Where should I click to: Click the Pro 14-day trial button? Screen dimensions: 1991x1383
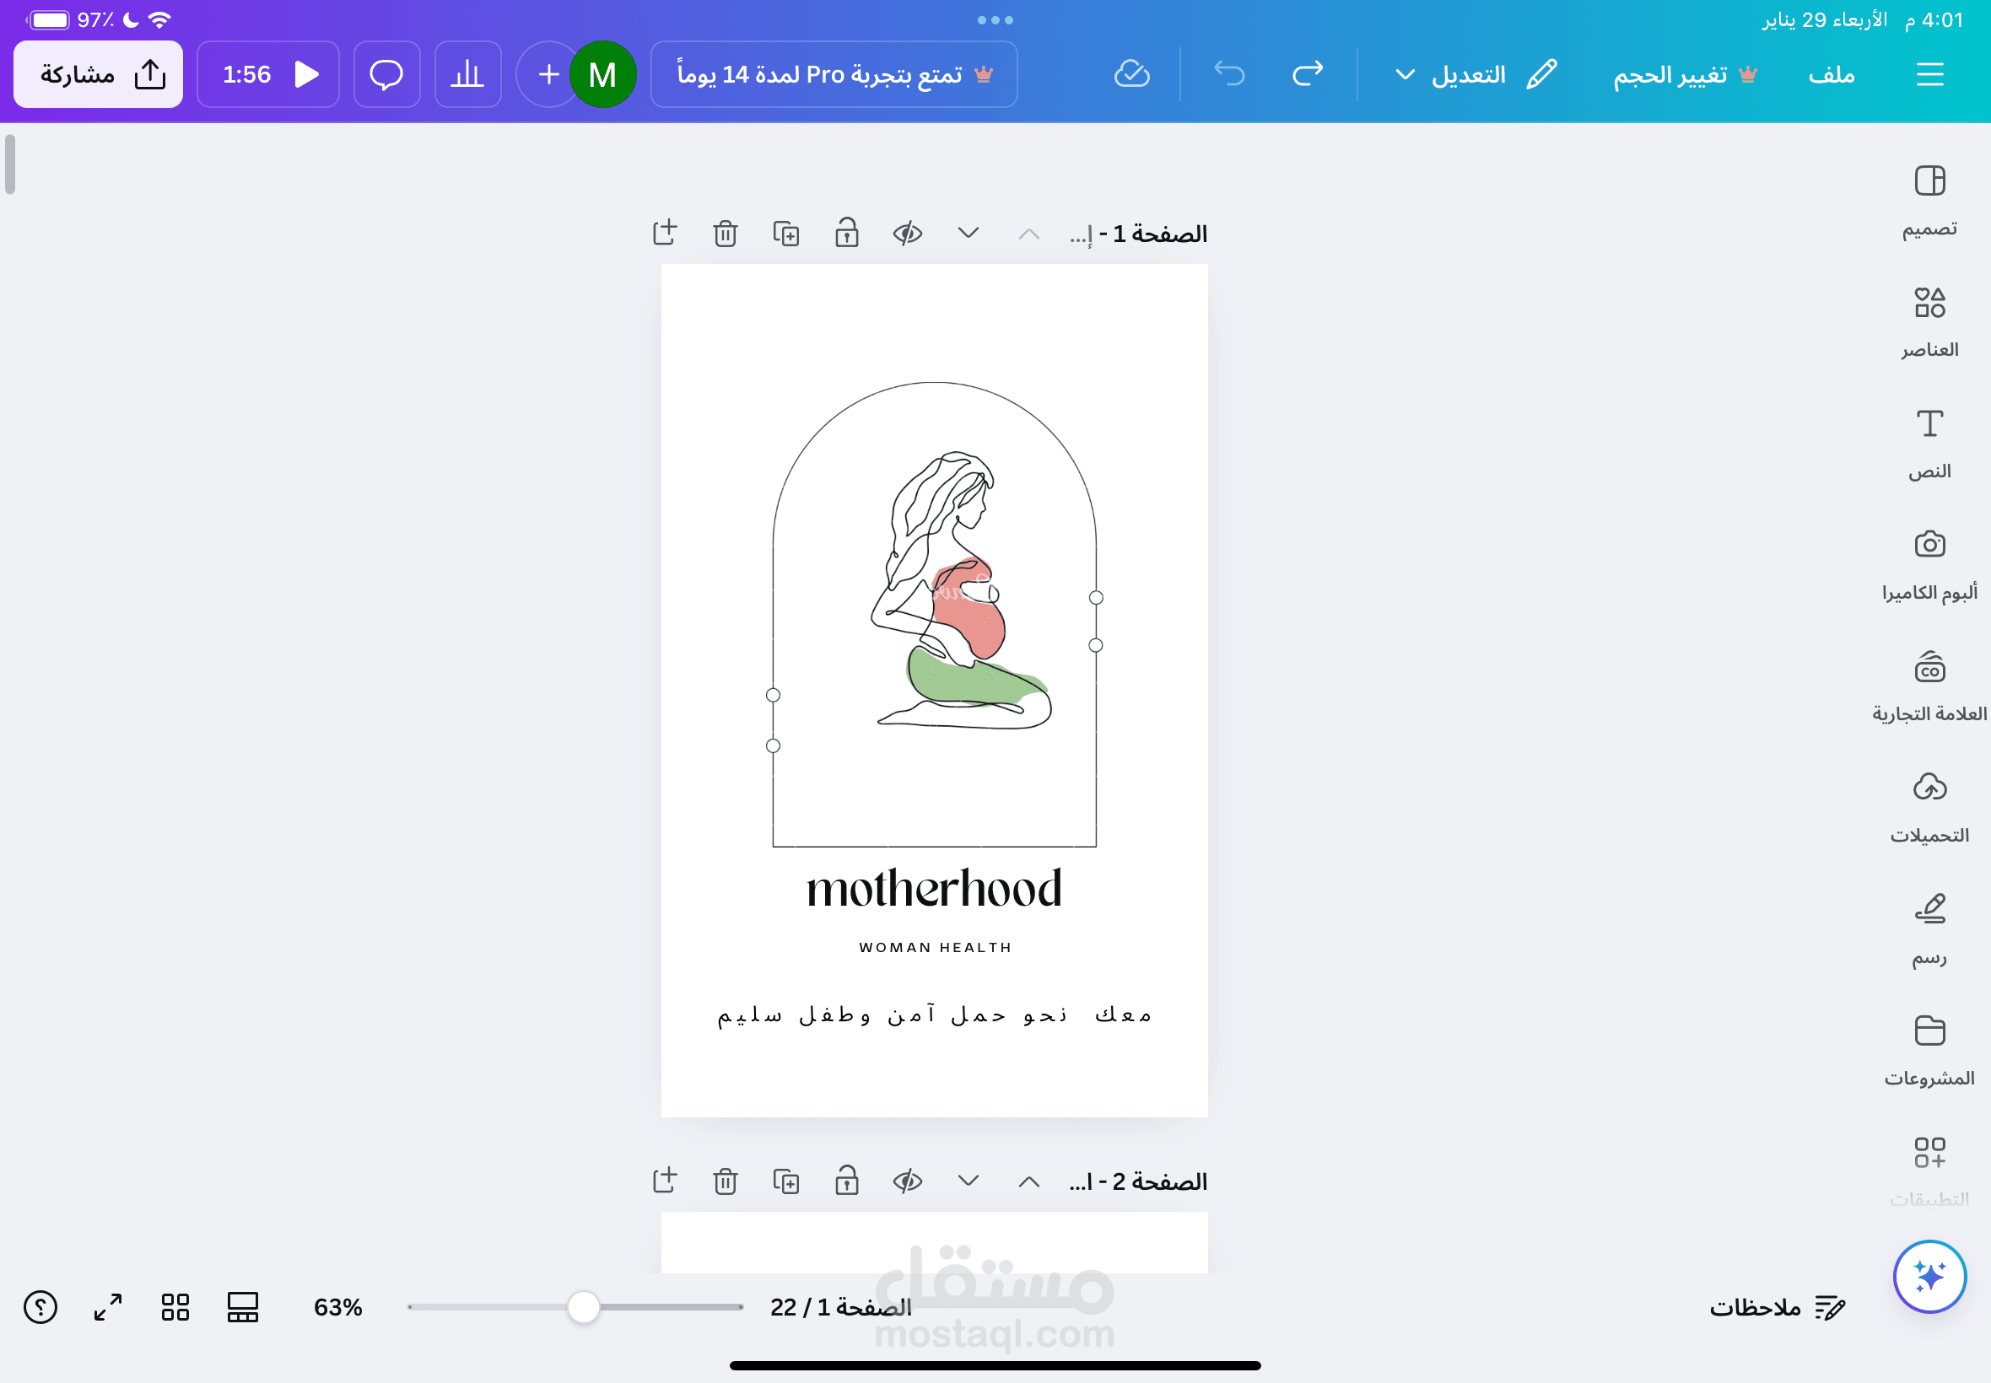click(834, 73)
